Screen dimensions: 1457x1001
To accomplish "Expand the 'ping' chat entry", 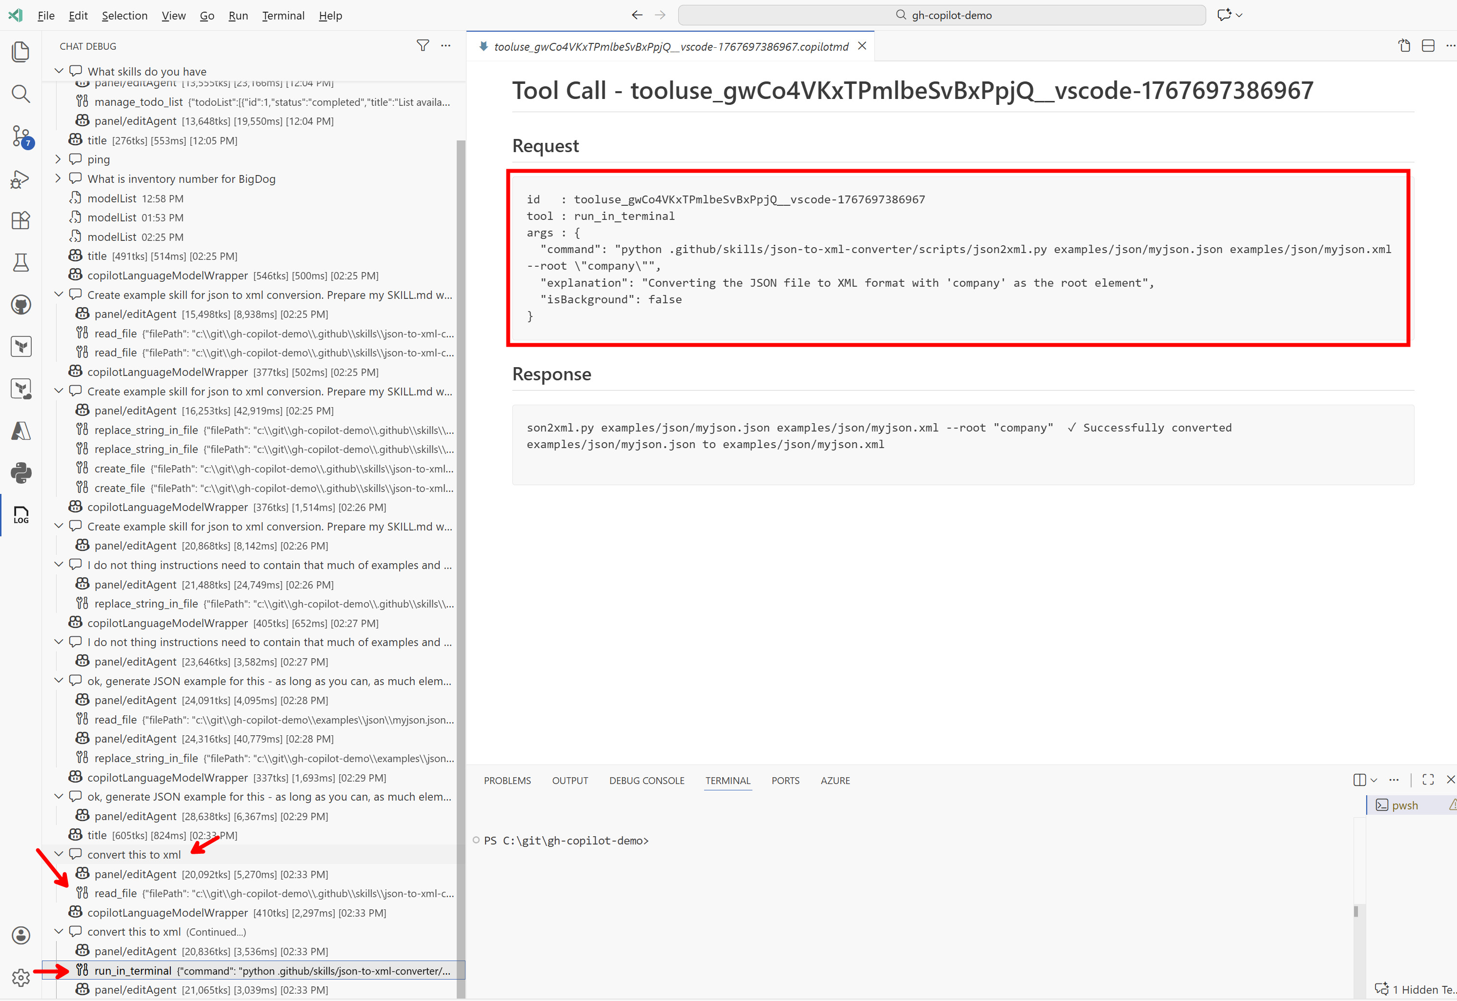I will point(59,159).
